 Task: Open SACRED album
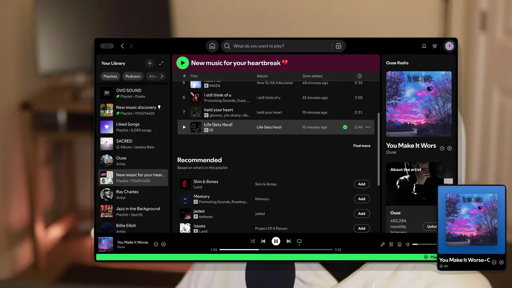click(133, 144)
